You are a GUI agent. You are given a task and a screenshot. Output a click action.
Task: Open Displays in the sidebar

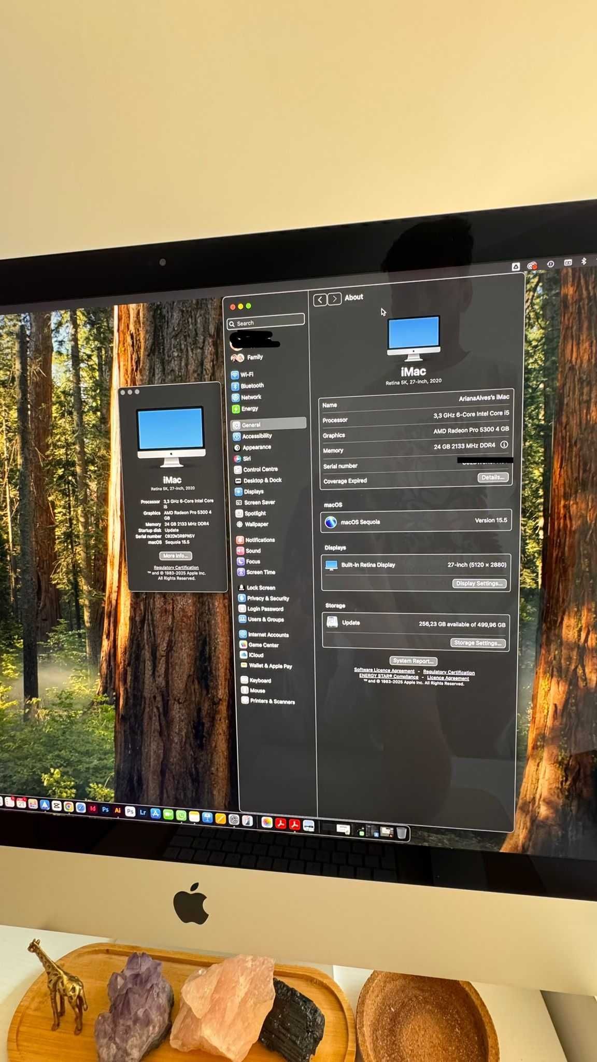[x=249, y=492]
